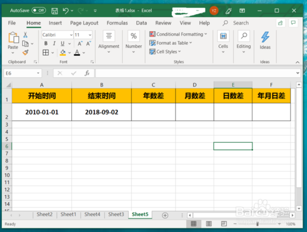This screenshot has width=307, height=232.
Task: Click the Ideas lightning icon
Action: [265, 37]
